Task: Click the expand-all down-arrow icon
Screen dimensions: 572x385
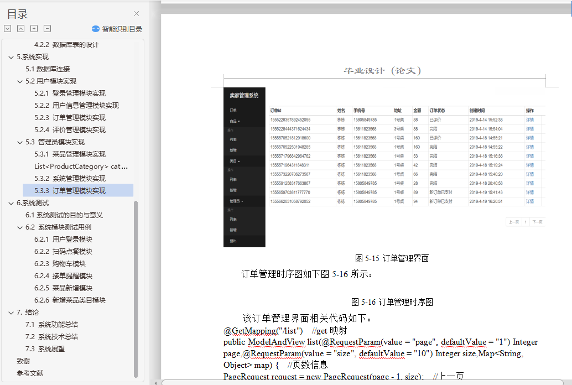Action: click(x=8, y=28)
